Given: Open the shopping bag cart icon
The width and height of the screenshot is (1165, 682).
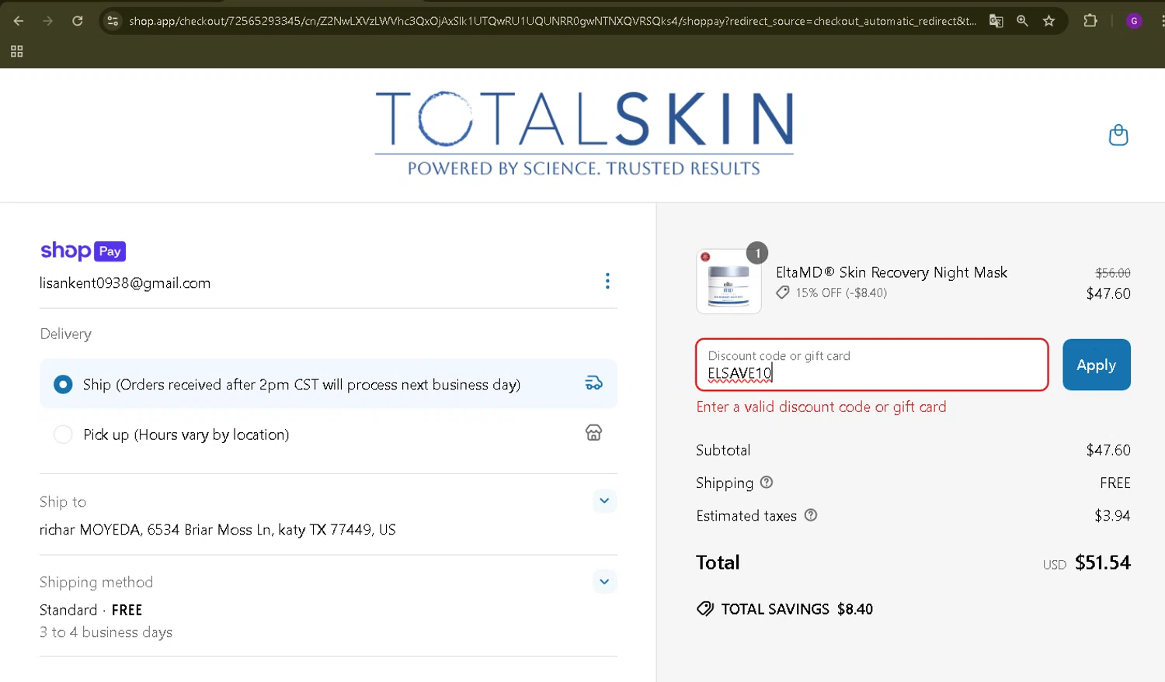Looking at the screenshot, I should pos(1118,135).
